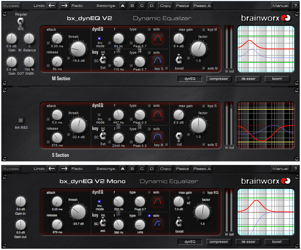The width and height of the screenshot is (301, 250).
Task: Open help '?' in the Mono window
Action: (296, 168)
